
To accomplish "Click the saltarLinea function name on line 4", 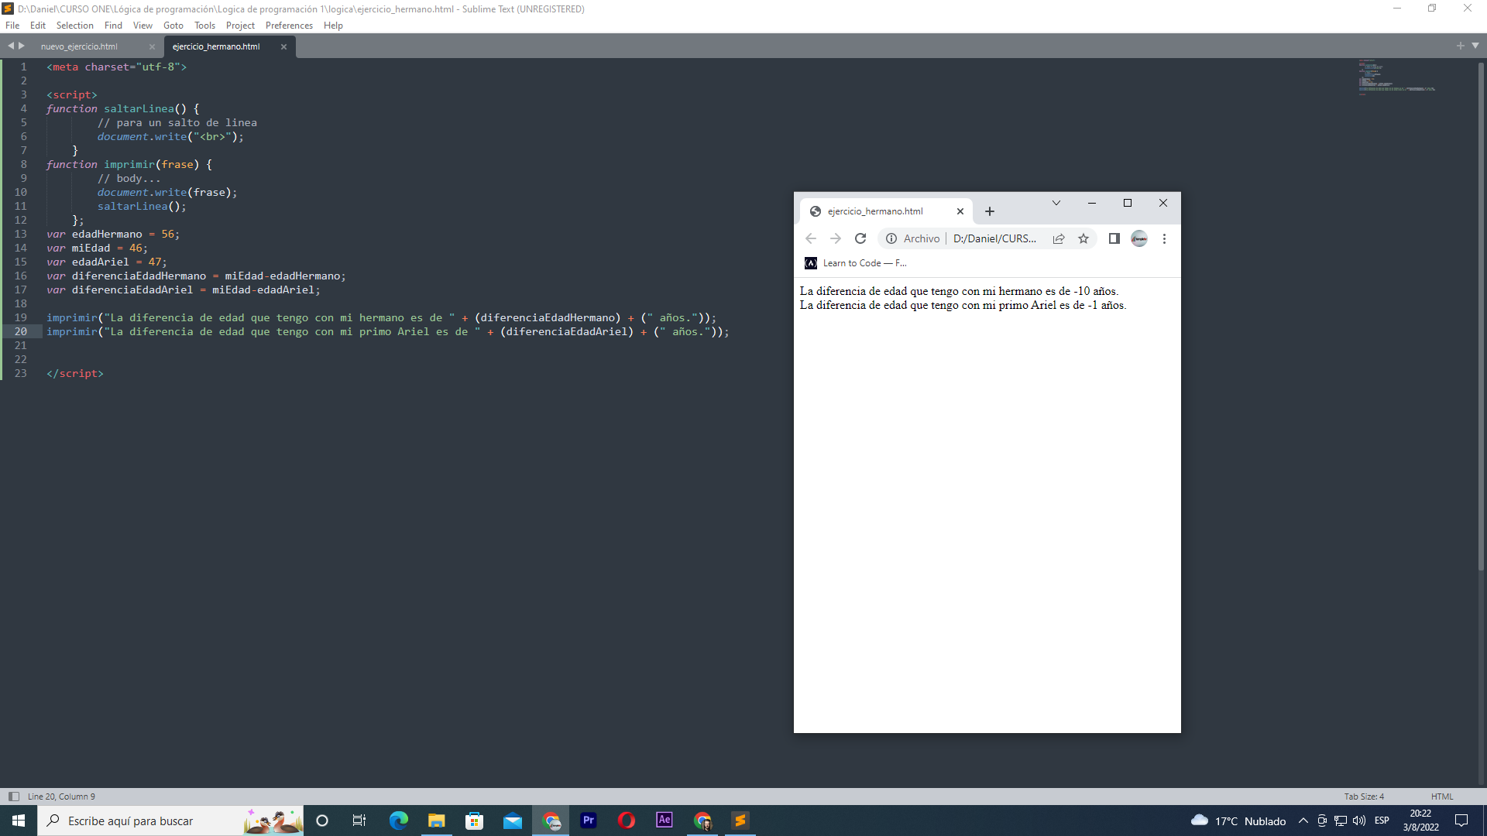I will 139,108.
